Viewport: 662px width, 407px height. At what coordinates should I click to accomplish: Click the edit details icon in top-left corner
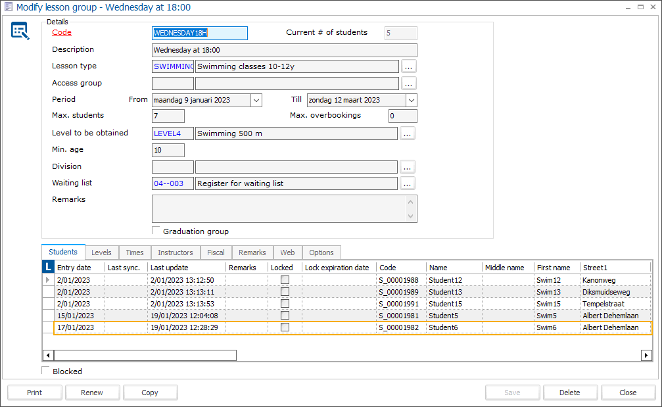[20, 31]
